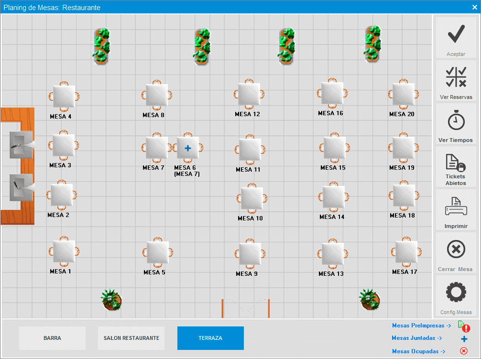
Task: Select table MESA 4
Action: pos(64,97)
